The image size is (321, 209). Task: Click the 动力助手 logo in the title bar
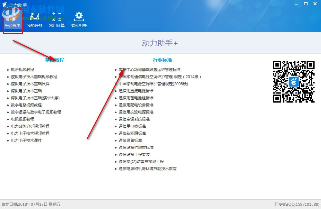[4, 4]
